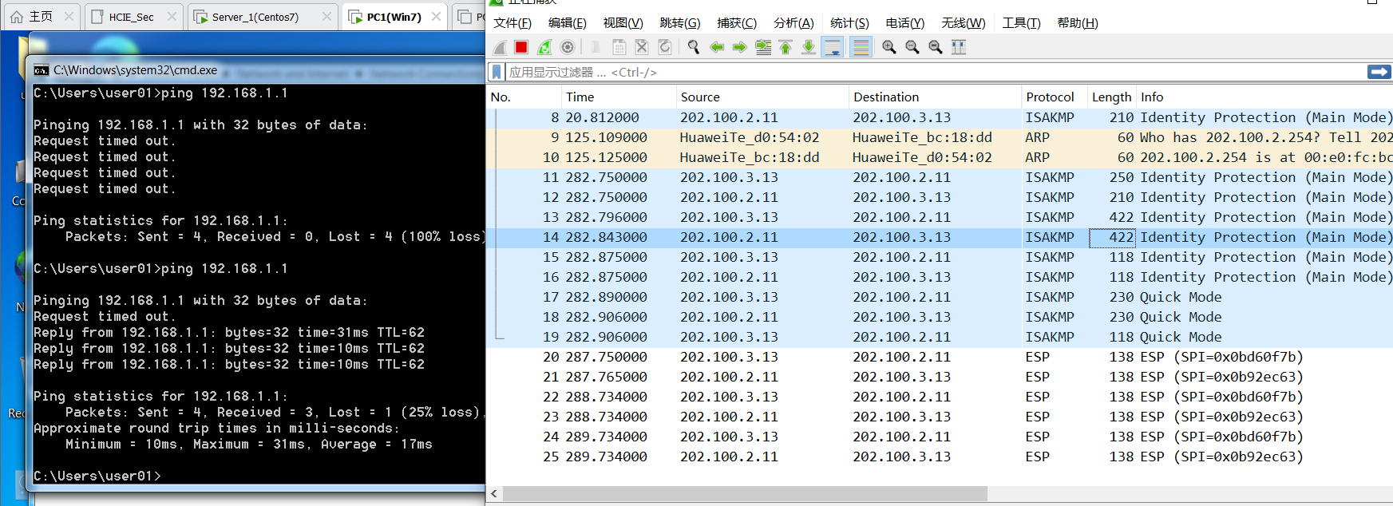Sort by the Protocol column header
This screenshot has height=506, width=1393.
[1054, 97]
